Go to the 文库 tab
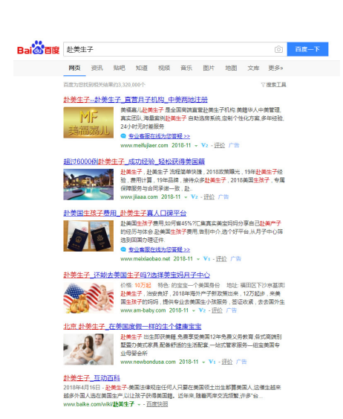The width and height of the screenshot is (343, 419). point(253,68)
